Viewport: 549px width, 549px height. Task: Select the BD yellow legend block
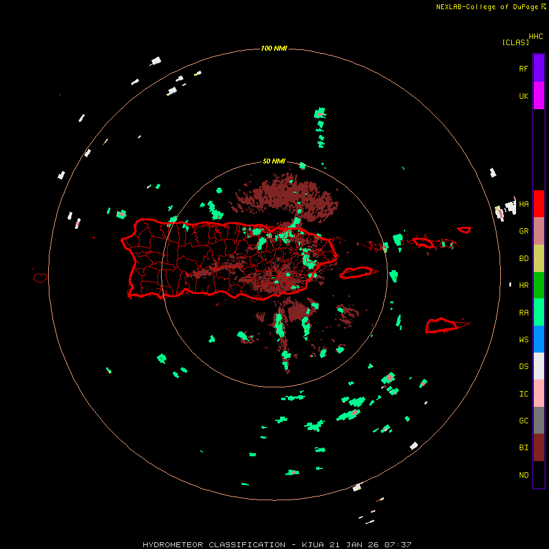(539, 259)
